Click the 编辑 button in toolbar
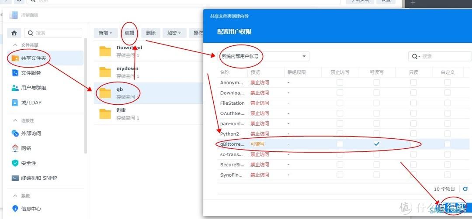The height and width of the screenshot is (219, 472). click(130, 33)
